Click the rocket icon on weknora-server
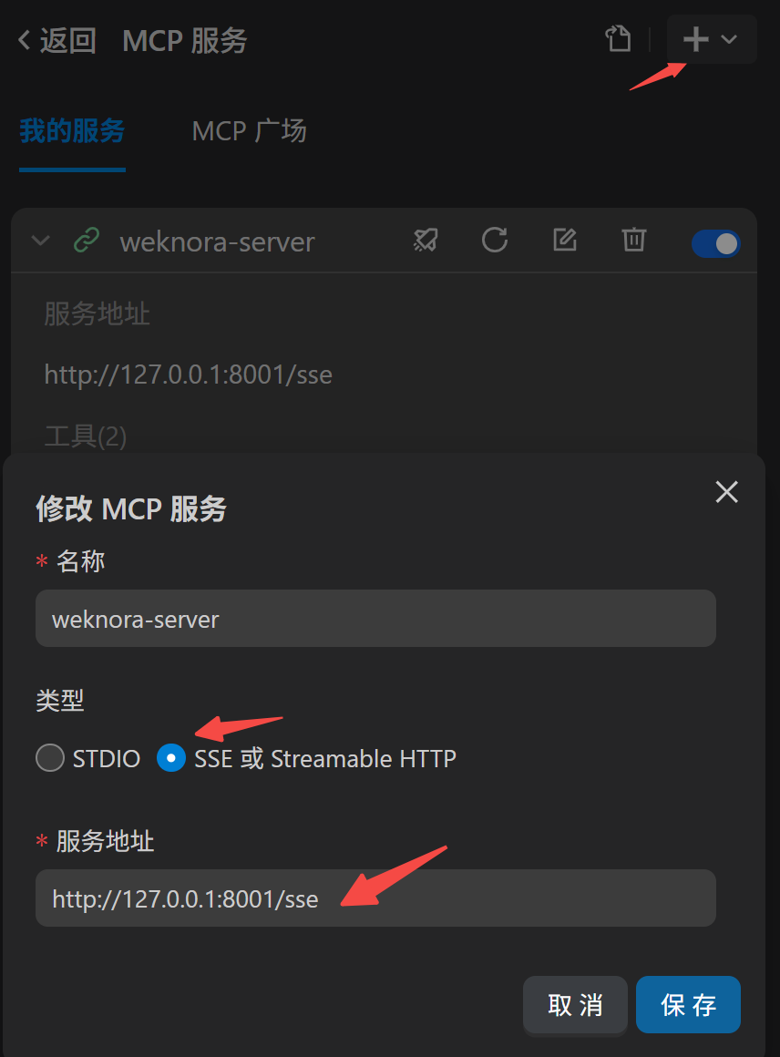The image size is (780, 1057). (x=426, y=240)
